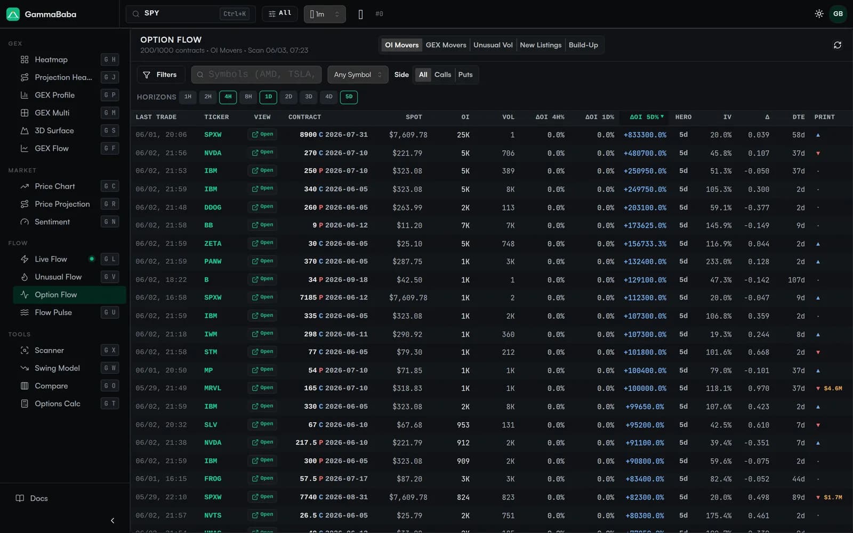Switch to the OI Movers tab
Viewport: 853px width, 533px height.
[402, 45]
